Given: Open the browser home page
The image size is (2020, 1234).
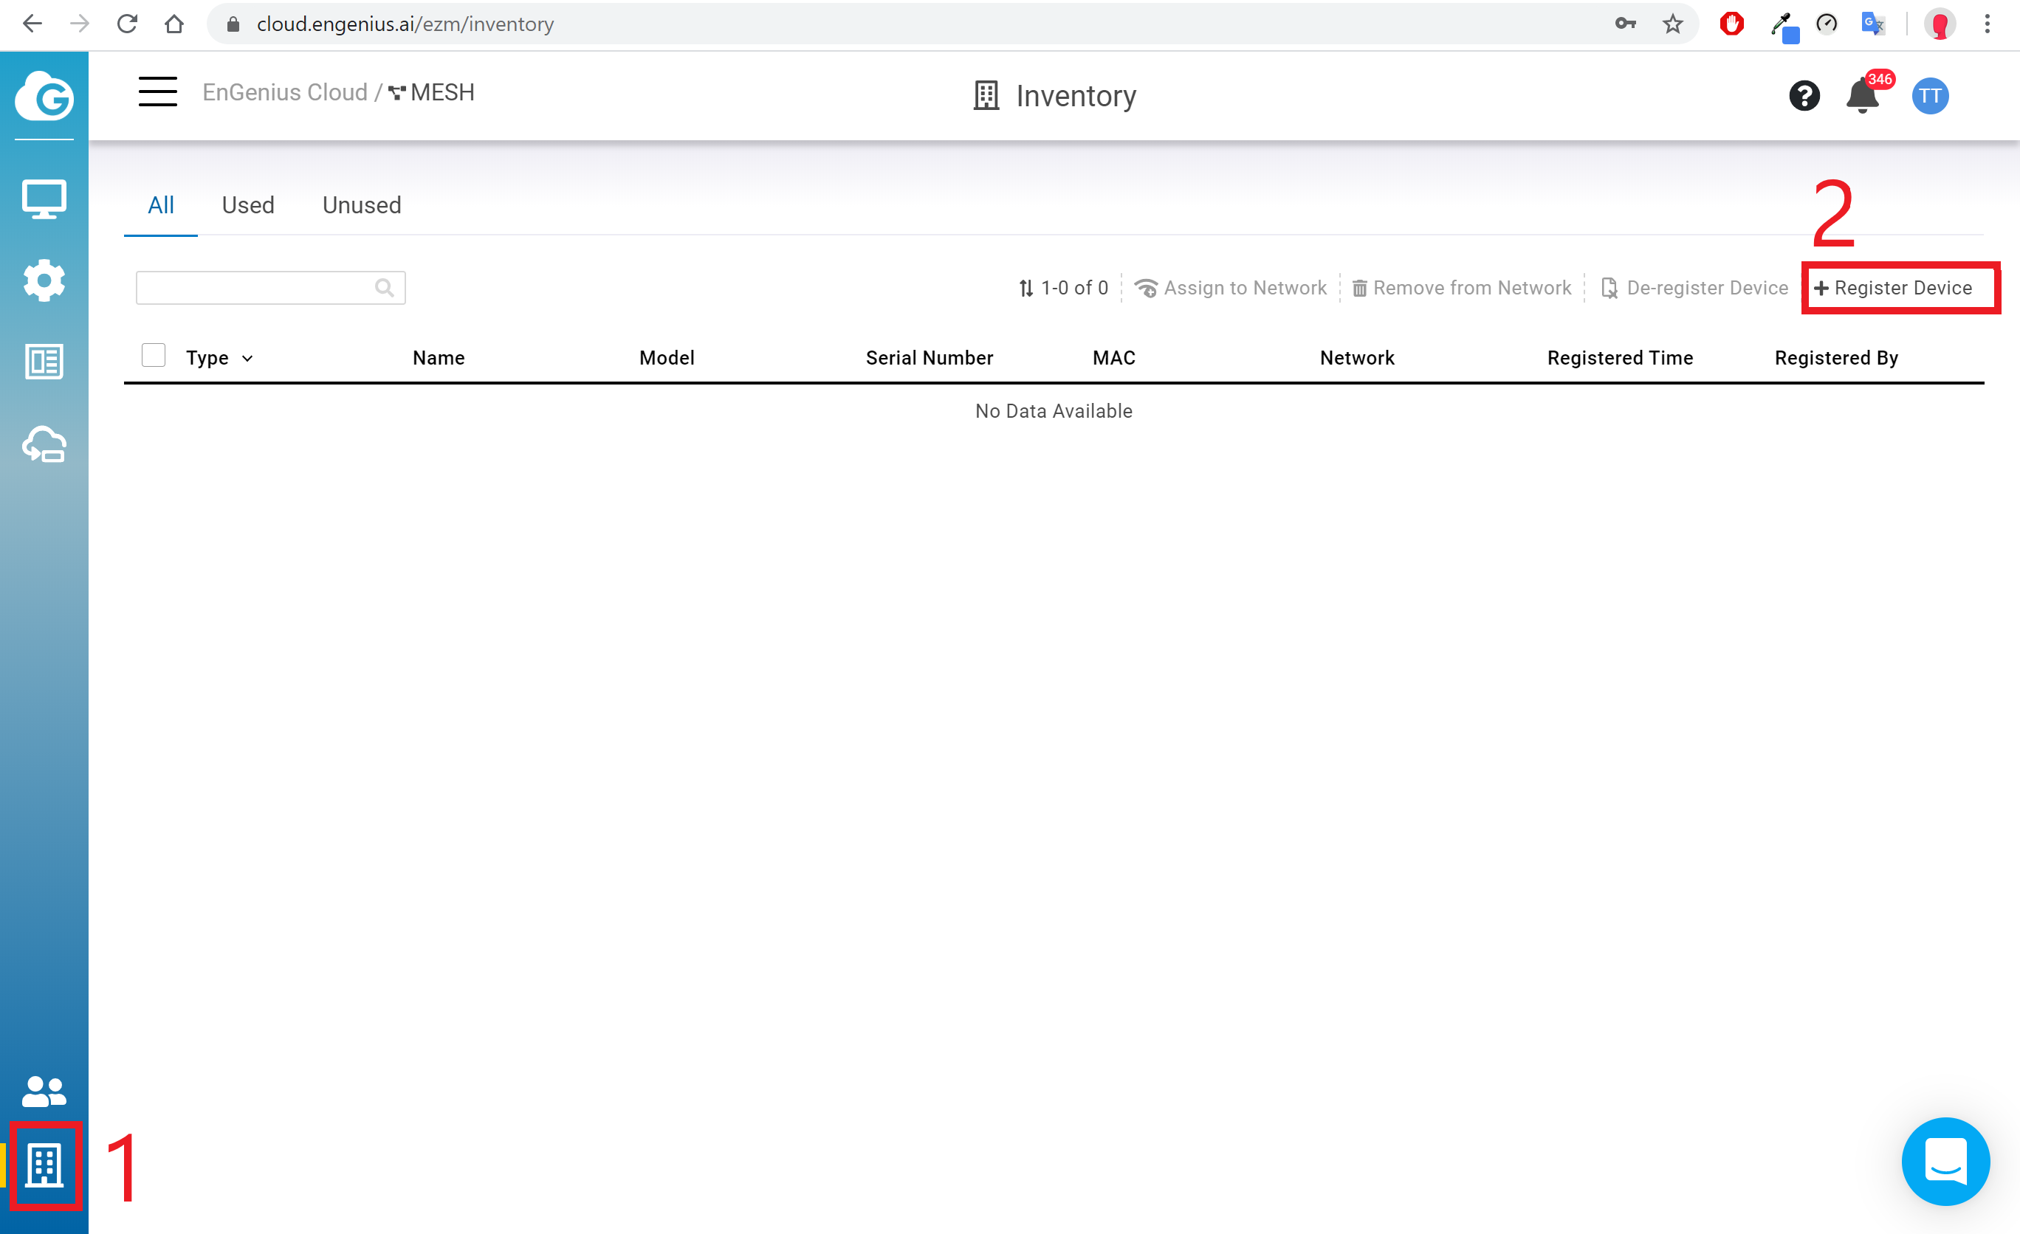Looking at the screenshot, I should 174,24.
